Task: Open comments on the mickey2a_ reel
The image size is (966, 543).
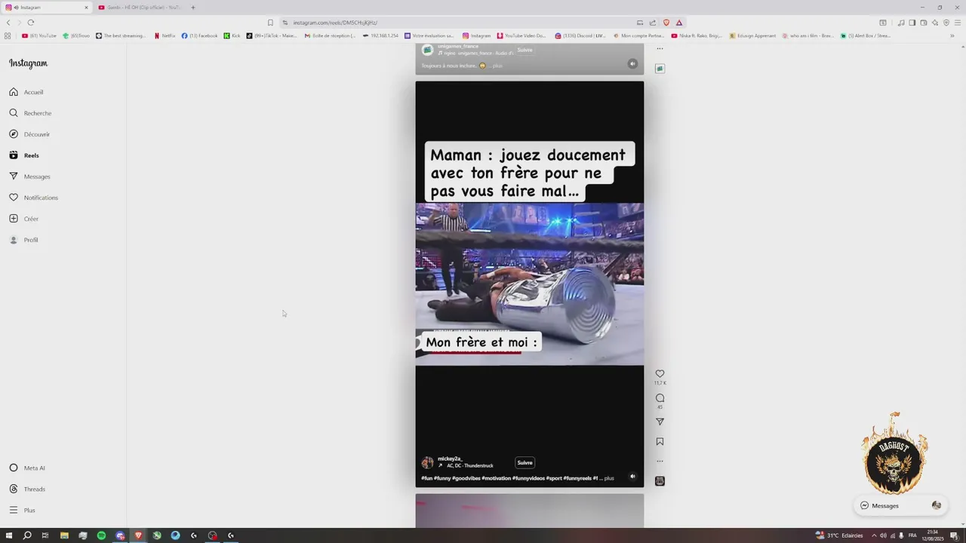Action: coord(660,397)
